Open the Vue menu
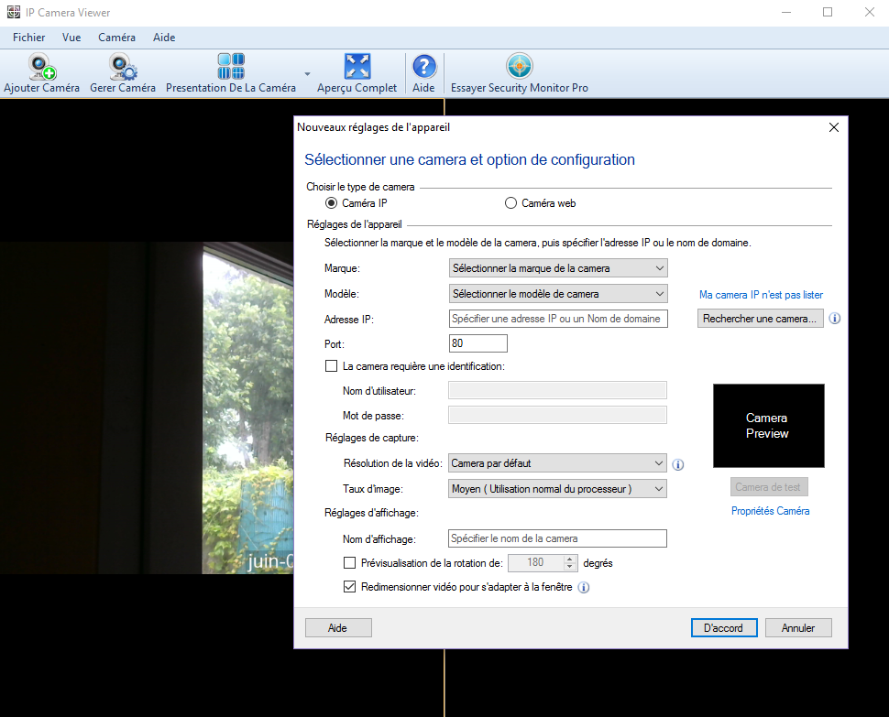The height and width of the screenshot is (717, 889). [x=71, y=38]
